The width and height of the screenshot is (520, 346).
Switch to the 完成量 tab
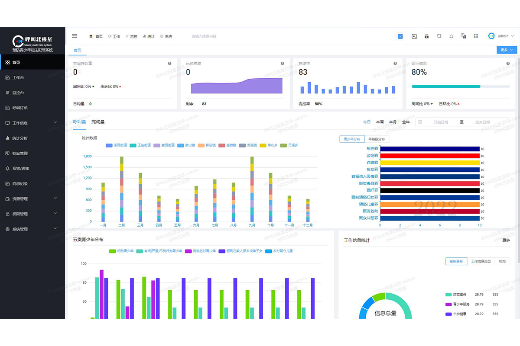click(x=98, y=122)
